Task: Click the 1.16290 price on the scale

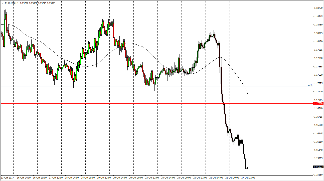Action: (318, 142)
